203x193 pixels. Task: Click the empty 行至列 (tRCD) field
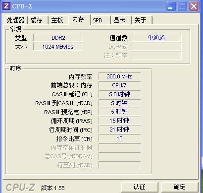119,165
